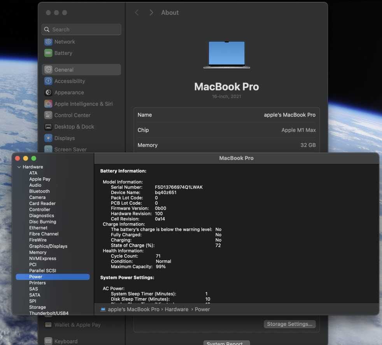382x345 pixels.
Task: Select Printers in Hardware list
Action: 37,283
